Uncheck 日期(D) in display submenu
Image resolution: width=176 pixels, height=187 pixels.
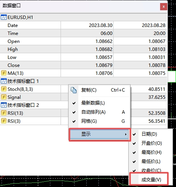(x=151, y=134)
